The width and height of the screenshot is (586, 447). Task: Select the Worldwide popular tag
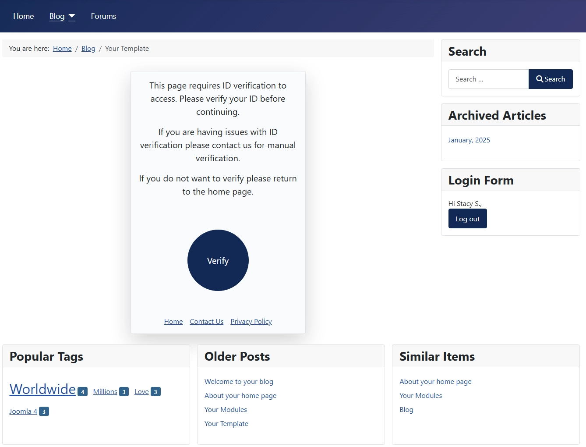click(x=42, y=389)
